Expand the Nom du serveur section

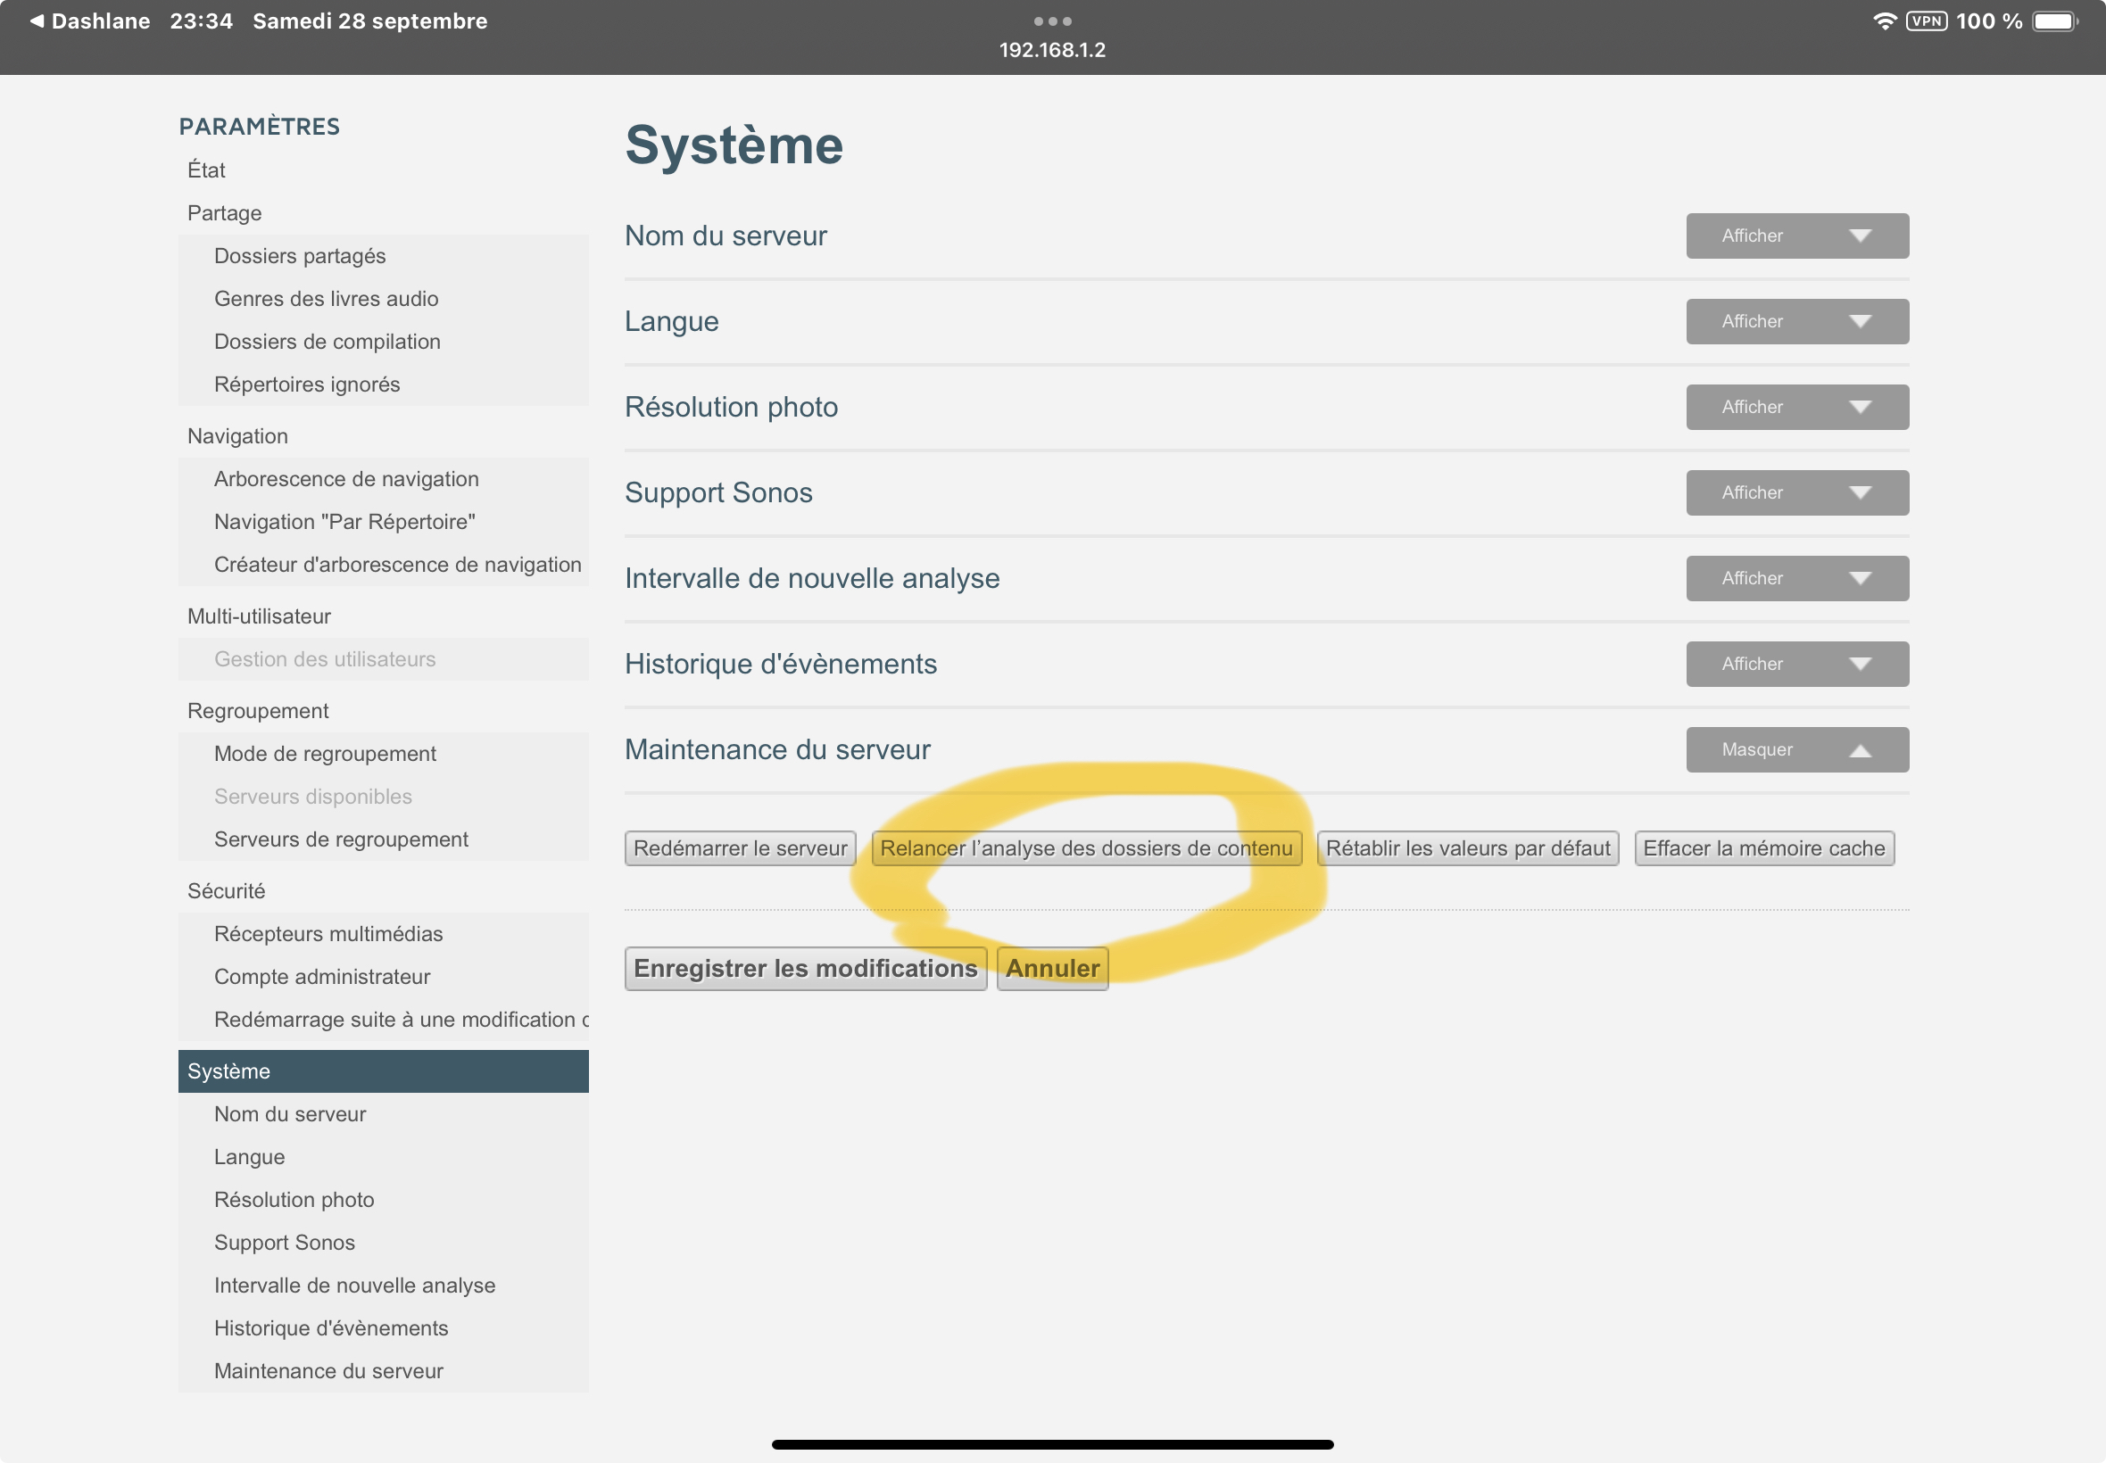(x=1796, y=236)
